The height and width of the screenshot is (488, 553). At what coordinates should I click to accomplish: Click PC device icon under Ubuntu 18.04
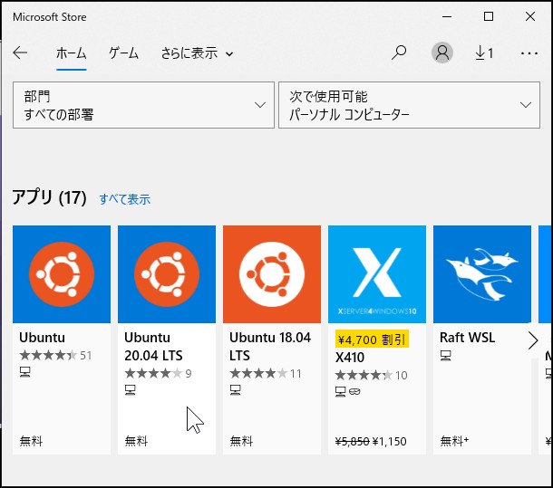pyautogui.click(x=235, y=389)
